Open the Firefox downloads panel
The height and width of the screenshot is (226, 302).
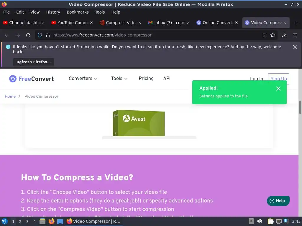pos(284,35)
